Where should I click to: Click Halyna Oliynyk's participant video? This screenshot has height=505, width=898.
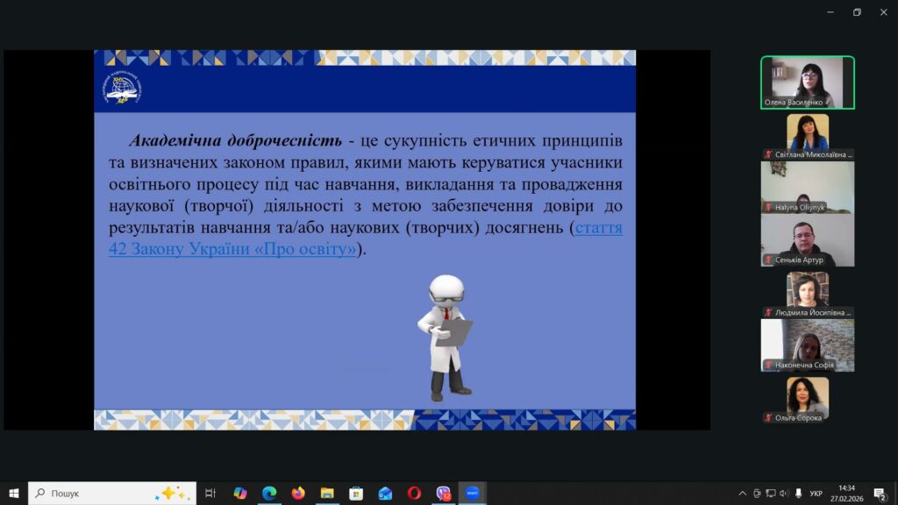point(807,188)
